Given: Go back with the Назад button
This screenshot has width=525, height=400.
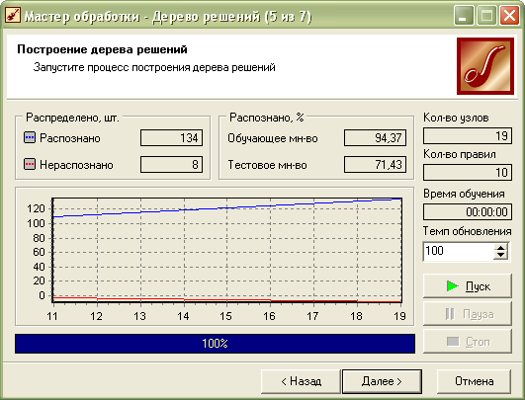Looking at the screenshot, I should point(301,381).
